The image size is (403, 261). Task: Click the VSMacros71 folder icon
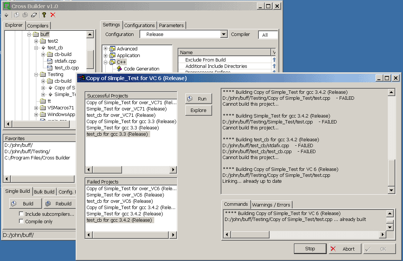(x=43, y=108)
